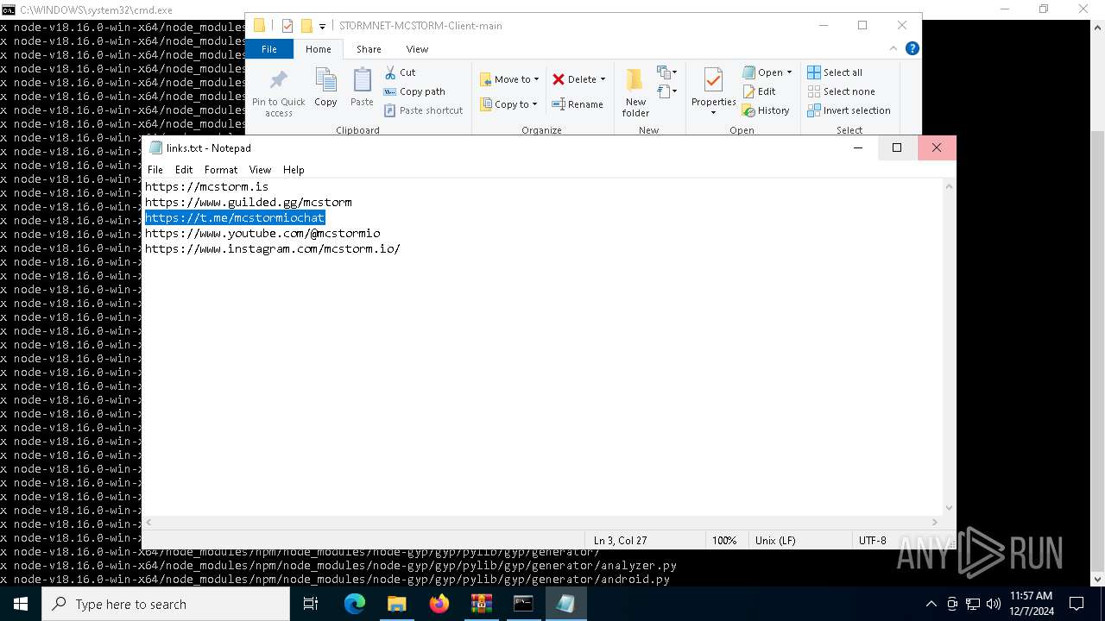Viewport: 1105px width, 621px height.
Task: Click the Delete X icon in Explorer
Action: click(x=559, y=79)
